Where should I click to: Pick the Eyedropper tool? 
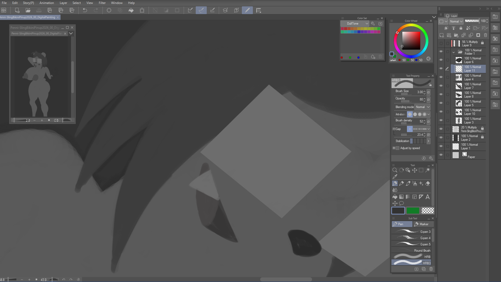pos(395,177)
